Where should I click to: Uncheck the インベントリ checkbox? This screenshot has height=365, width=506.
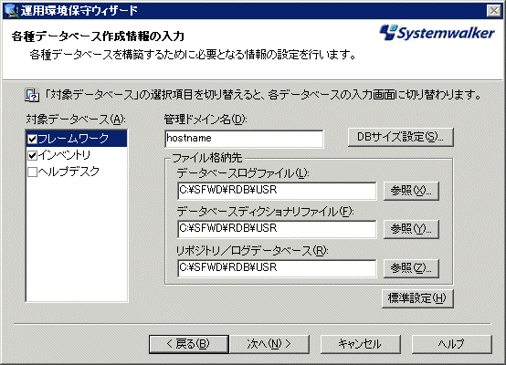[33, 155]
